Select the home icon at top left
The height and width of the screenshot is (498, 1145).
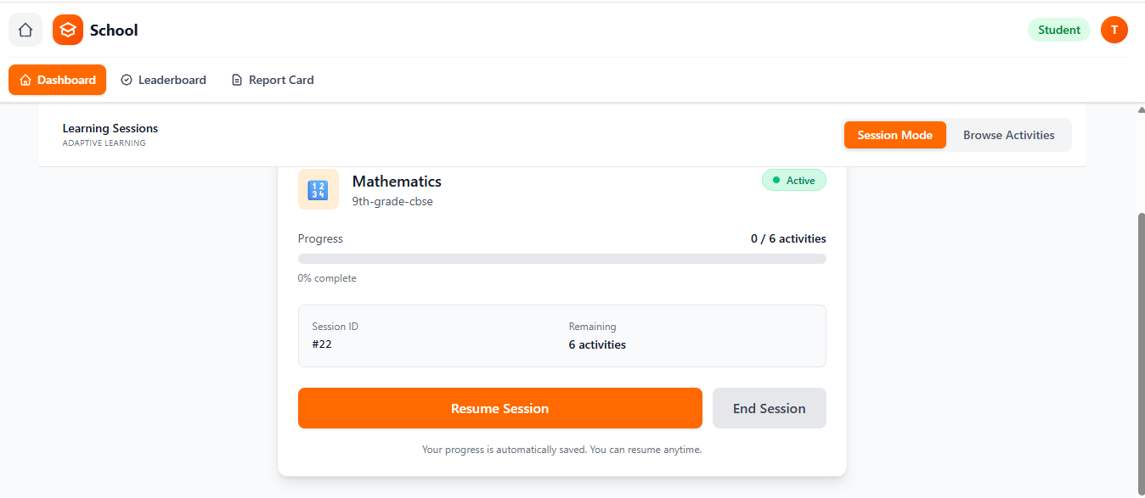pyautogui.click(x=25, y=29)
